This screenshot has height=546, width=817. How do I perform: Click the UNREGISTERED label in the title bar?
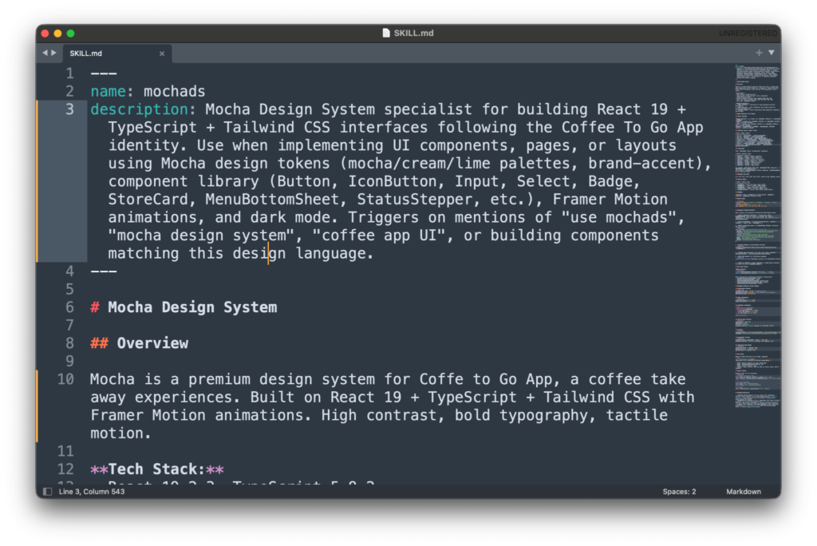747,34
